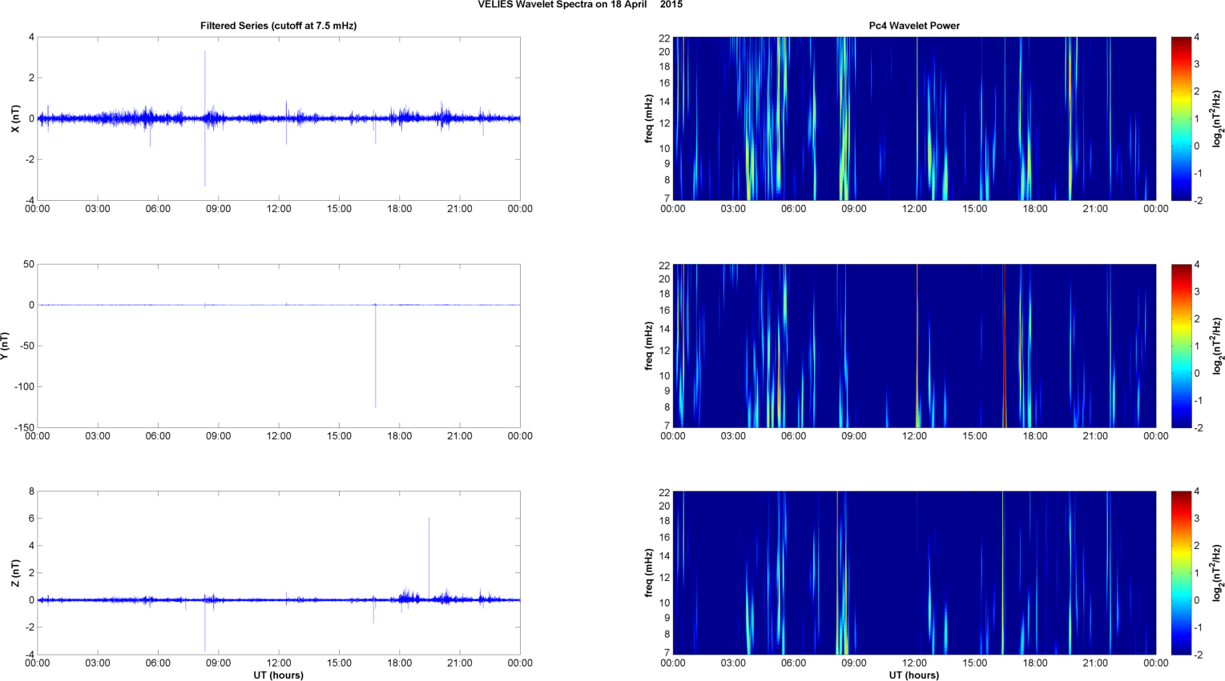This screenshot has width=1225, height=681.
Task: Click the bottom wavelet plot's colorbar
Action: pos(1181,573)
